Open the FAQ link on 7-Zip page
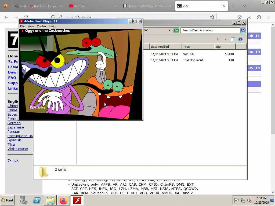275x206 pixels. [12, 78]
